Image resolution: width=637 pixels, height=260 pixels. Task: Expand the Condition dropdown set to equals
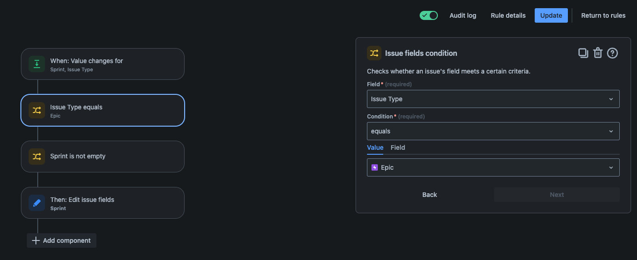493,131
